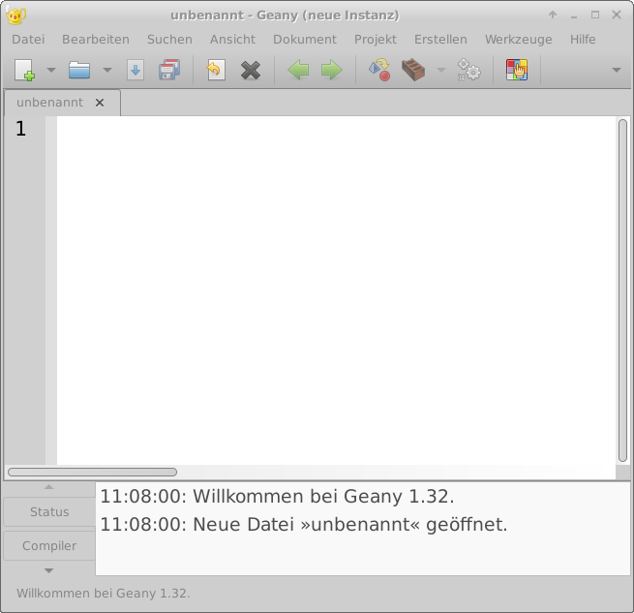Click the save all files icon
Screen dimensions: 634x613
pyautogui.click(x=169, y=71)
